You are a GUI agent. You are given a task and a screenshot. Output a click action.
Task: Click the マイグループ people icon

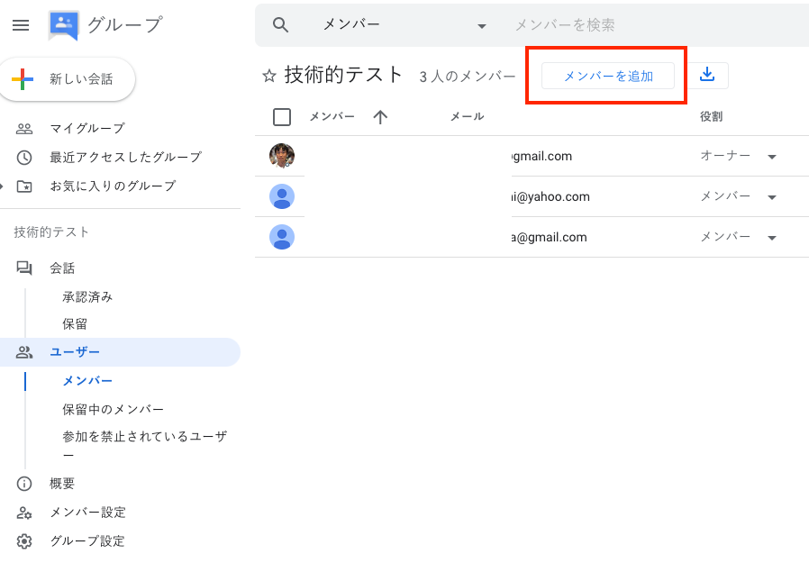(24, 129)
